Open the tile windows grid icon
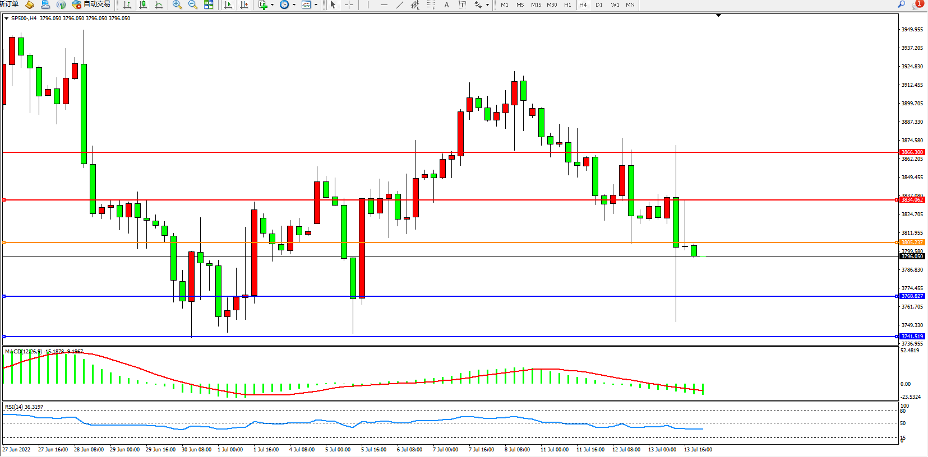Image resolution: width=928 pixels, height=457 pixels. (209, 5)
